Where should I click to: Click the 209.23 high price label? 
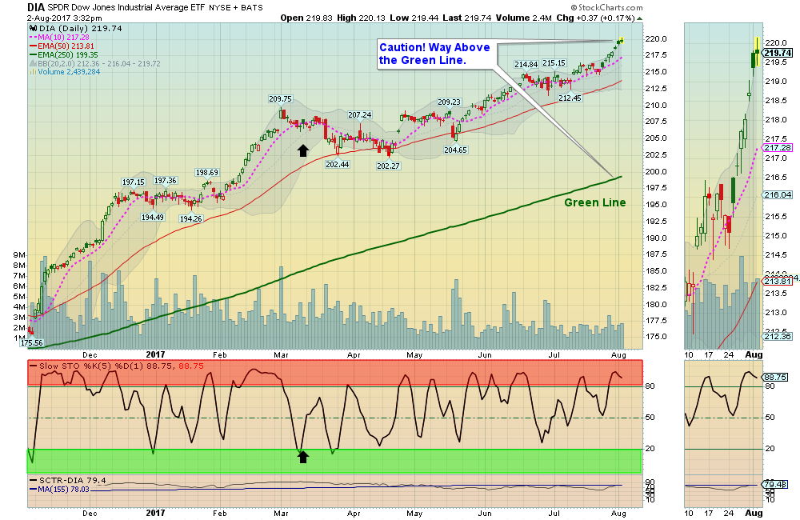(x=450, y=102)
